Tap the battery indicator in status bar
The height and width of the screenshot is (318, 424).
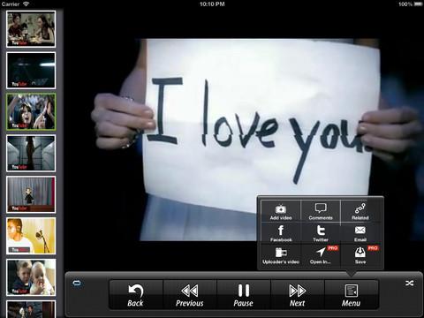click(x=418, y=4)
